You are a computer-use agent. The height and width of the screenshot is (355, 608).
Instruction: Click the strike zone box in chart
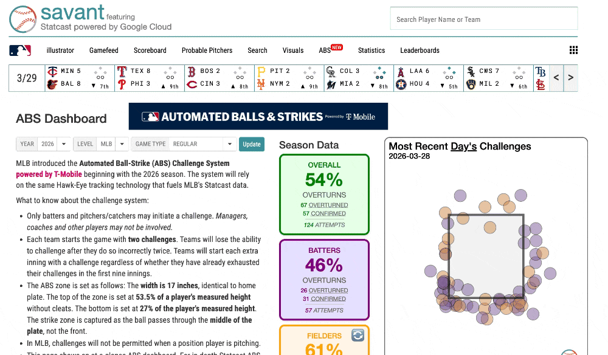click(x=486, y=256)
